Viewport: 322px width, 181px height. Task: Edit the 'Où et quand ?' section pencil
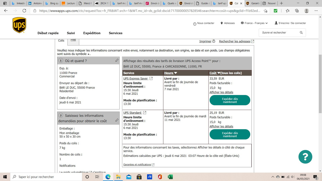point(117,60)
